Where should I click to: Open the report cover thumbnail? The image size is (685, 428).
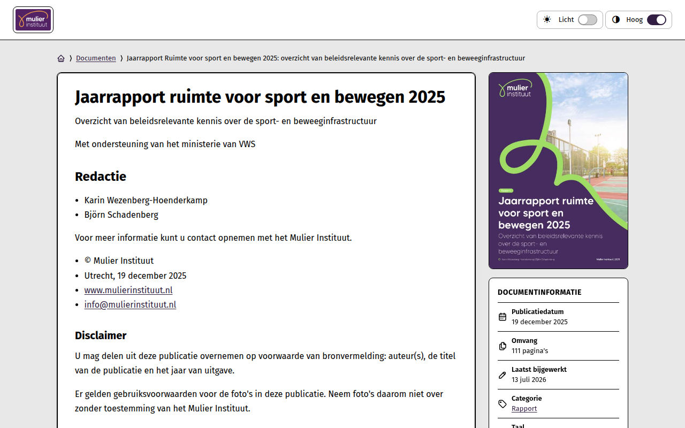coord(558,171)
